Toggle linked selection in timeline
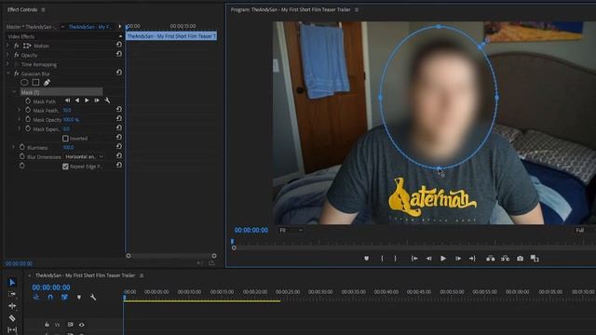This screenshot has height=335, width=596. 64,297
